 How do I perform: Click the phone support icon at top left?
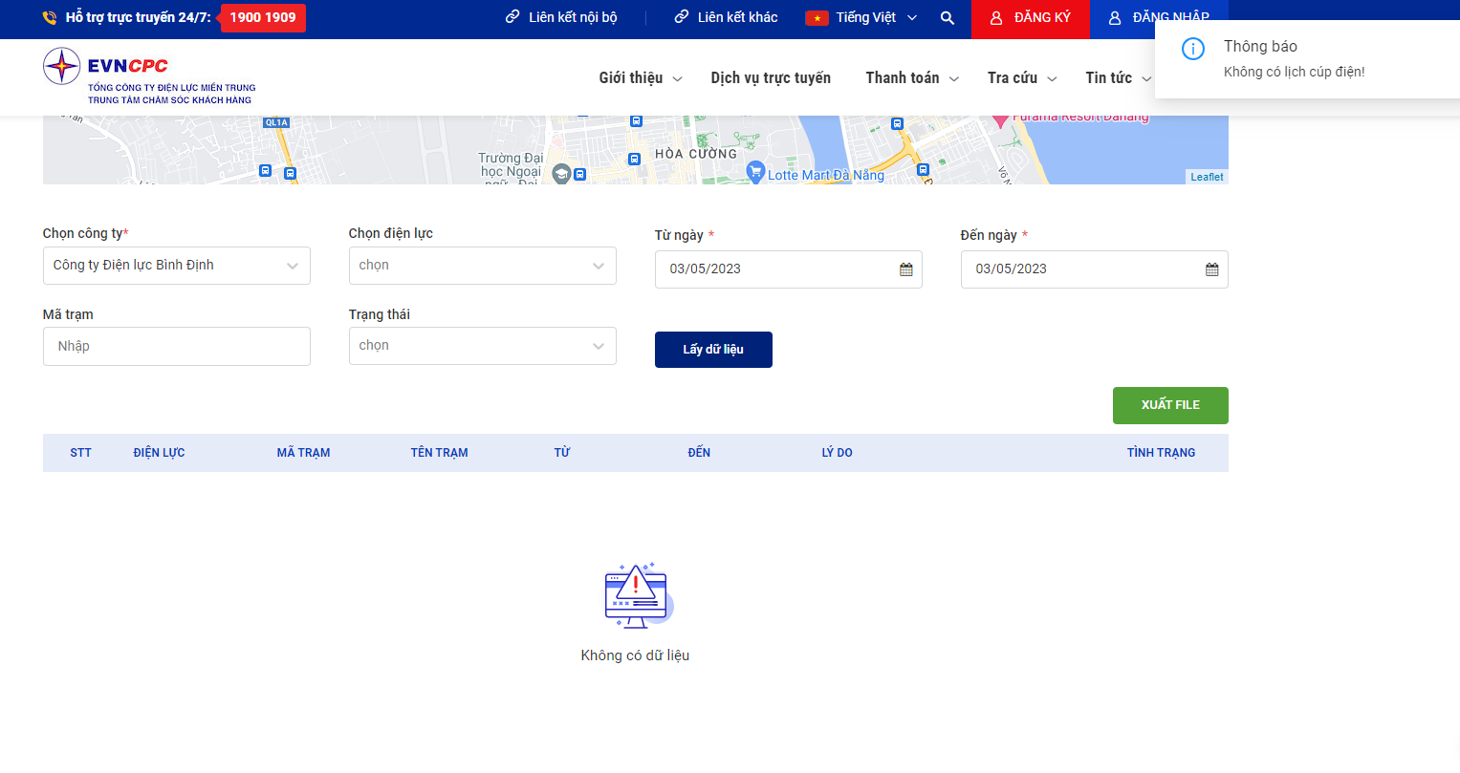tap(50, 17)
